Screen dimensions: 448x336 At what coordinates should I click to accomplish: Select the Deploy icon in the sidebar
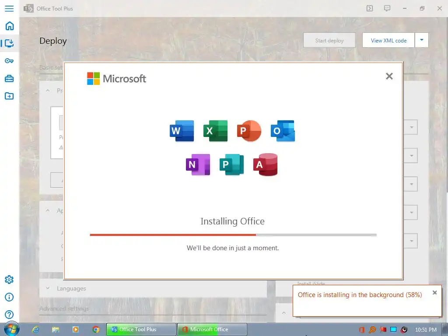[x=10, y=43]
